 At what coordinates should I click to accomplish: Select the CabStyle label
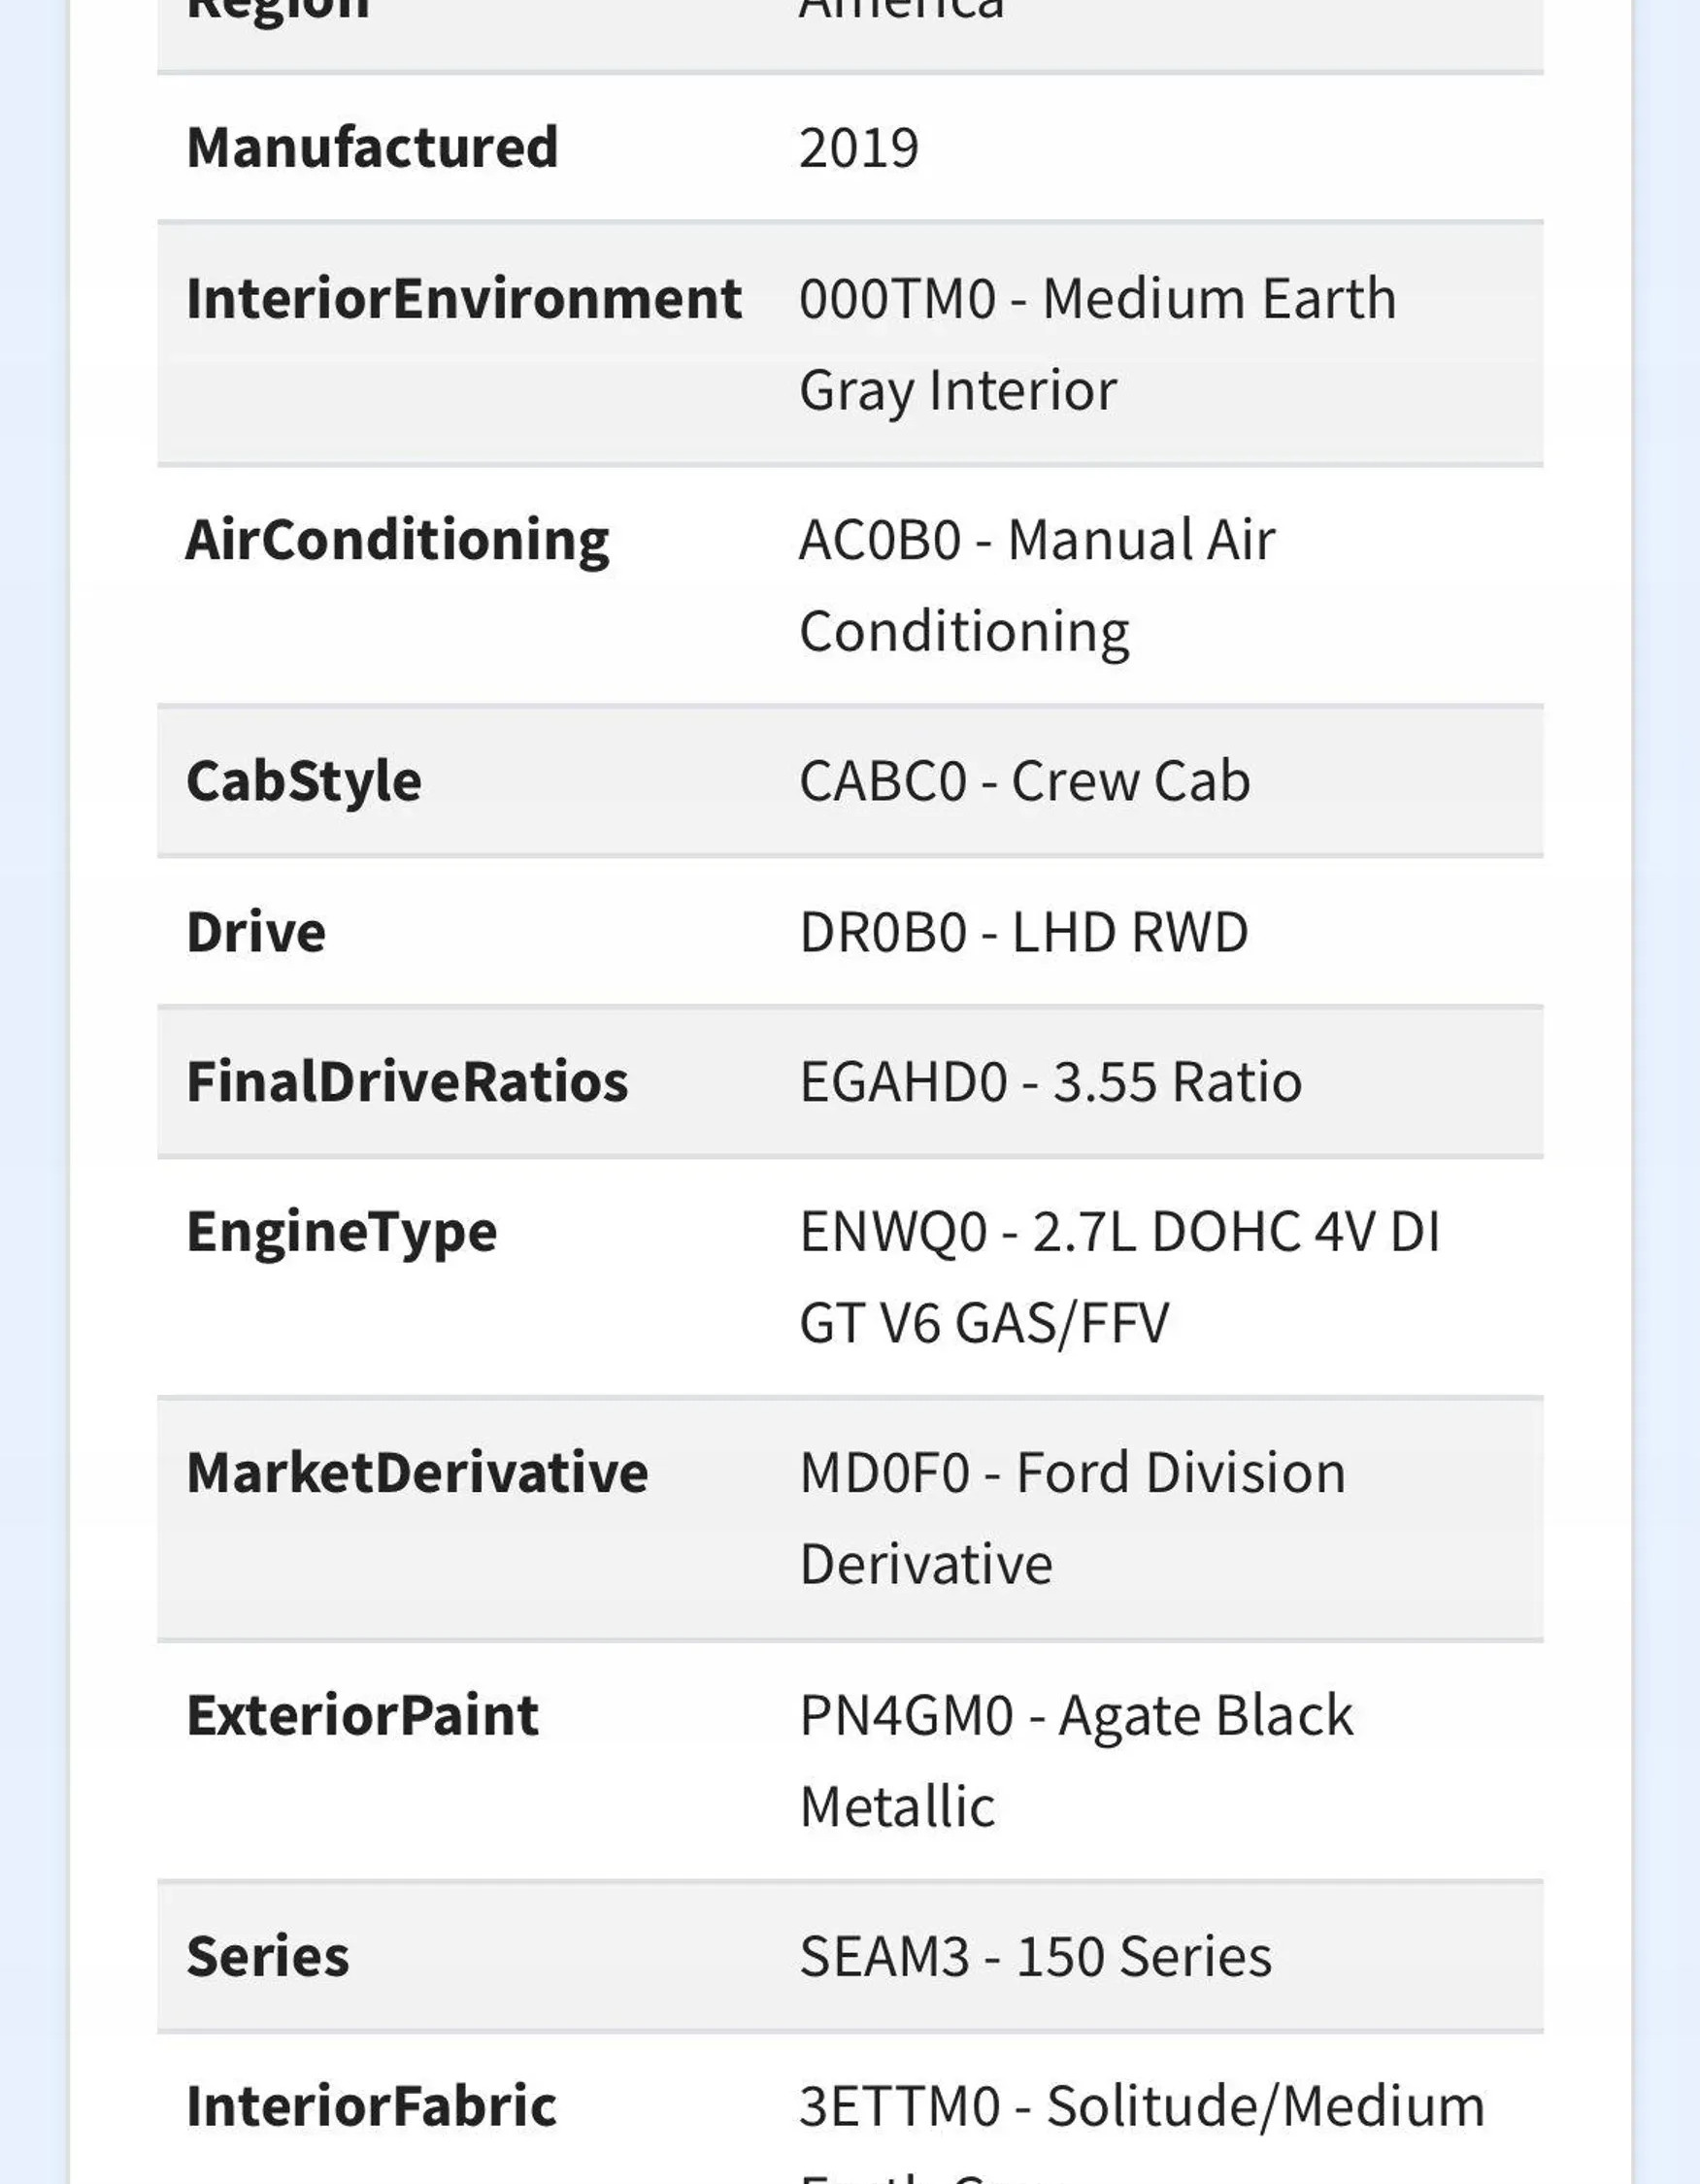(303, 781)
